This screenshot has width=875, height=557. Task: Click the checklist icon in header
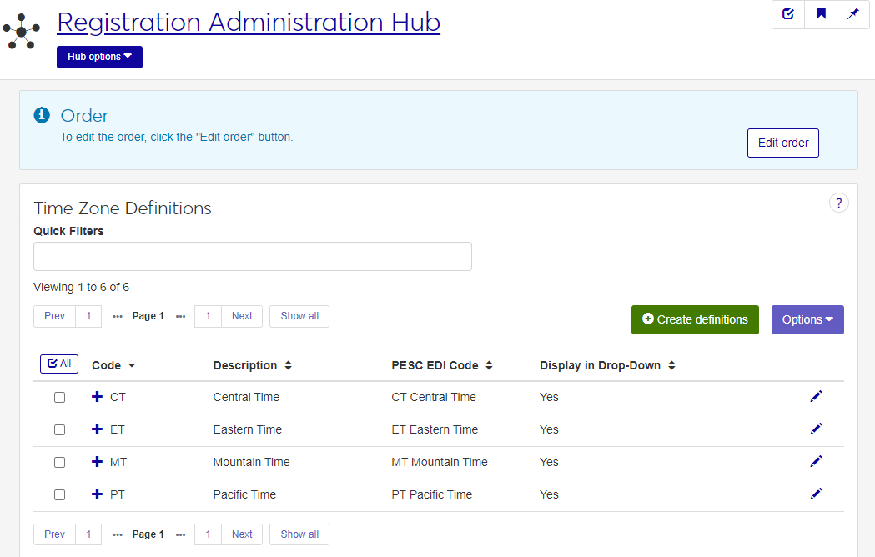click(788, 14)
